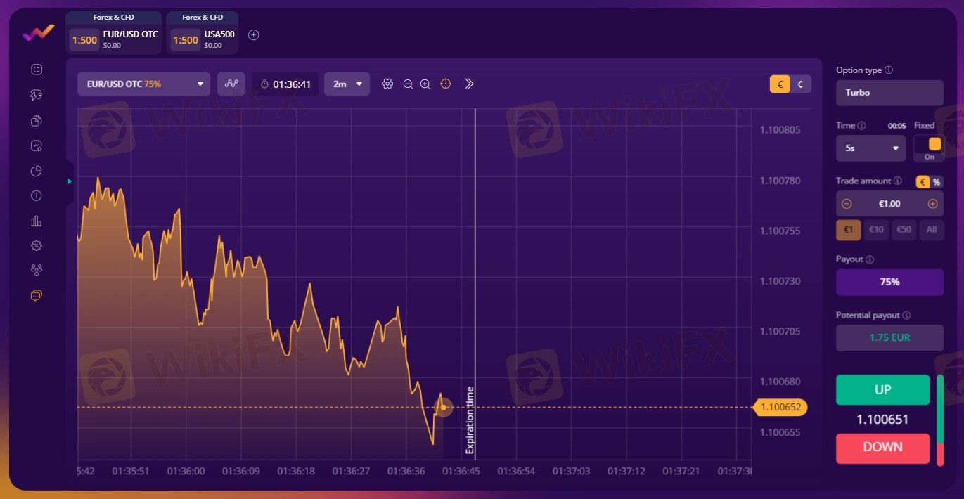The height and width of the screenshot is (499, 964).
Task: Set trade amount mode to euro
Action: pos(923,181)
